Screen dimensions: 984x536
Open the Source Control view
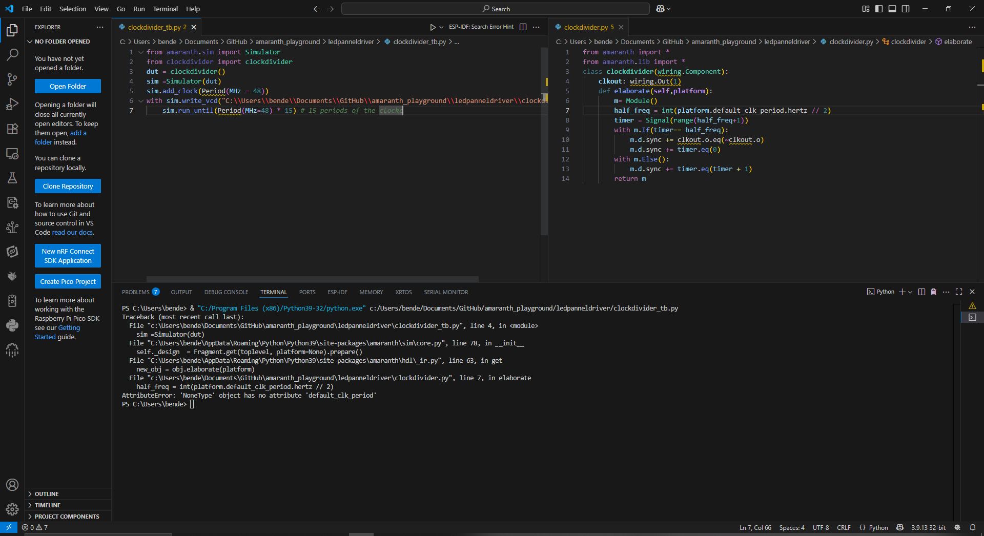point(12,79)
